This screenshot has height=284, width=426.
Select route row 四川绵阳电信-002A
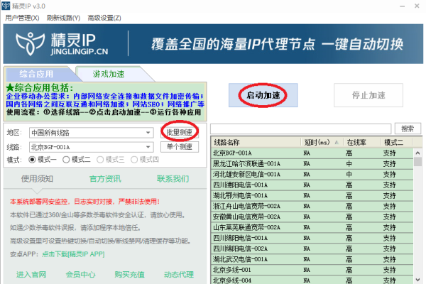(312, 248)
